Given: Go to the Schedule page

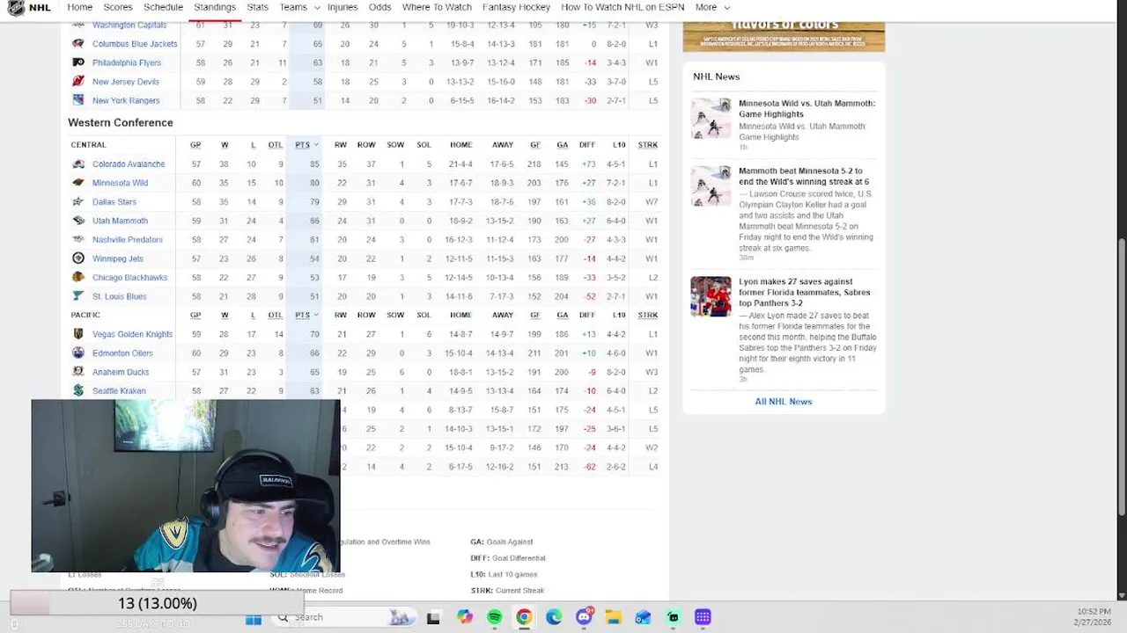Looking at the screenshot, I should click(163, 7).
